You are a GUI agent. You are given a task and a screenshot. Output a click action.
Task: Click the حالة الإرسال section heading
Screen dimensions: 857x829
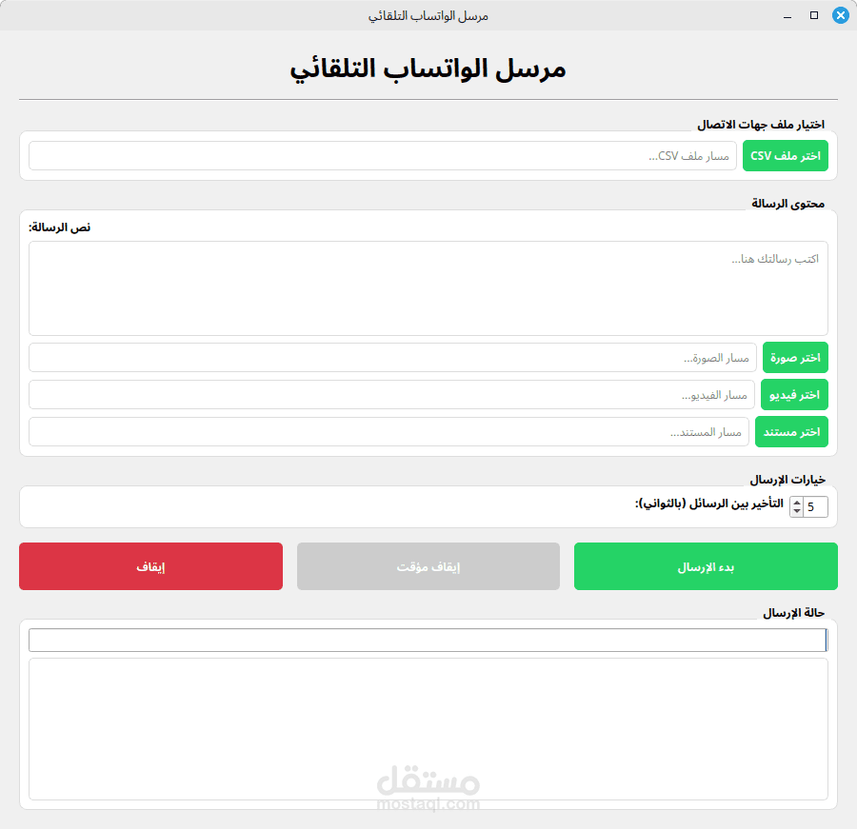tap(793, 613)
